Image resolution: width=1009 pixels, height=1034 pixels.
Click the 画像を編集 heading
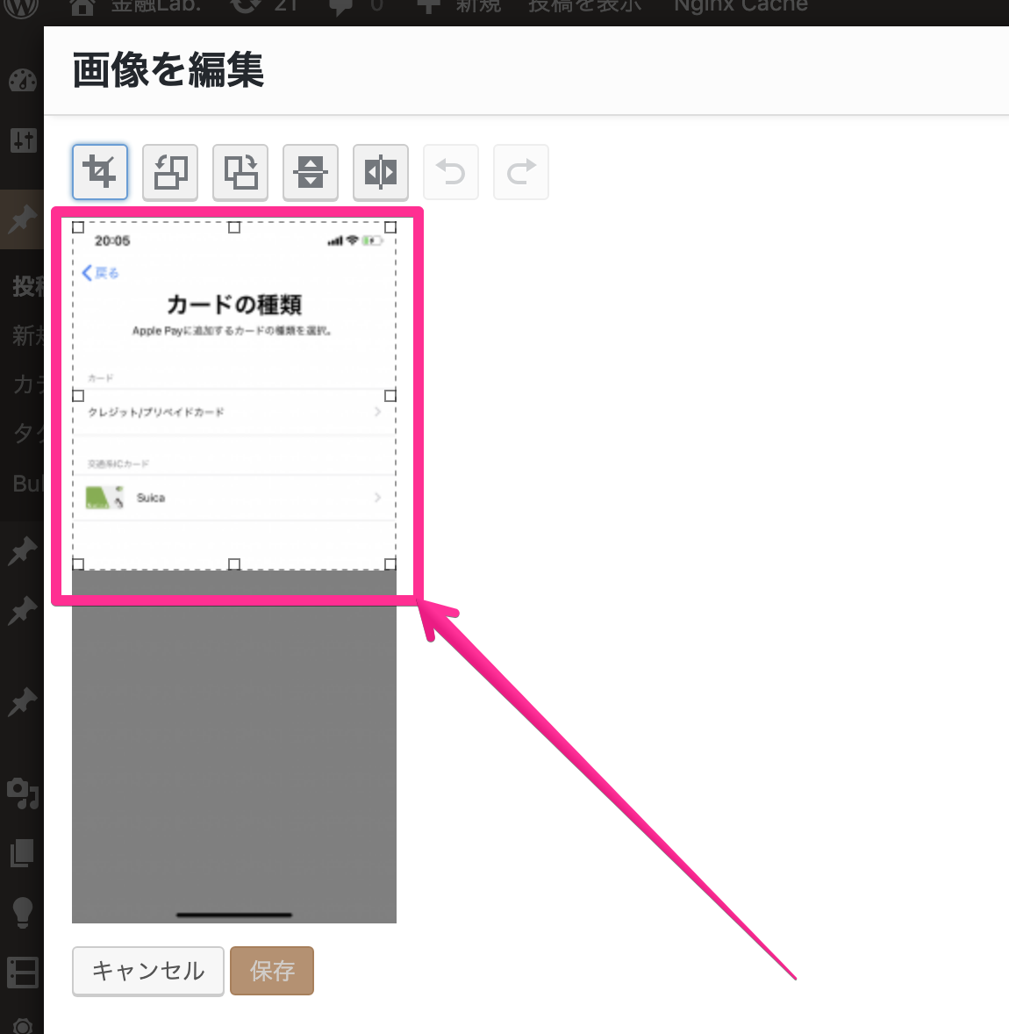click(168, 70)
